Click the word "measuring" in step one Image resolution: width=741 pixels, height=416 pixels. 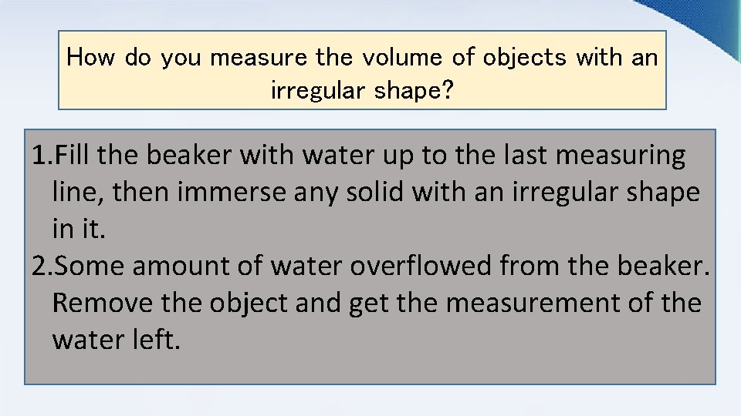[620, 156]
